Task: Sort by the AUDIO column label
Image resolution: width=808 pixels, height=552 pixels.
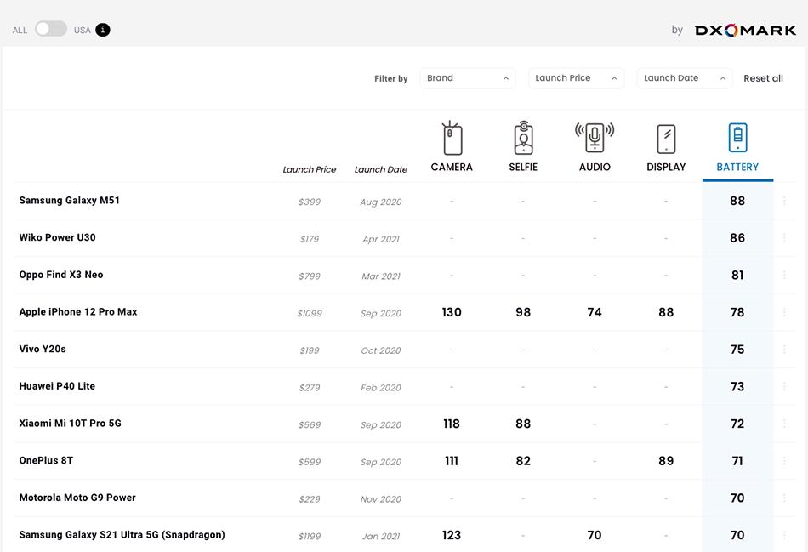Action: [595, 167]
